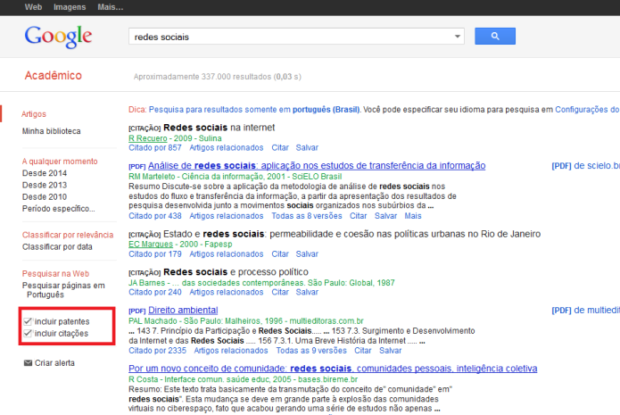
Task: Click Salvar under the Recuero result
Action: click(307, 147)
